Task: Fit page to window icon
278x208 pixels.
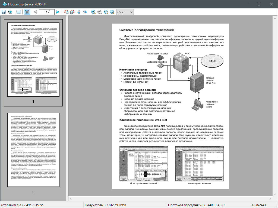Action: tap(112, 12)
